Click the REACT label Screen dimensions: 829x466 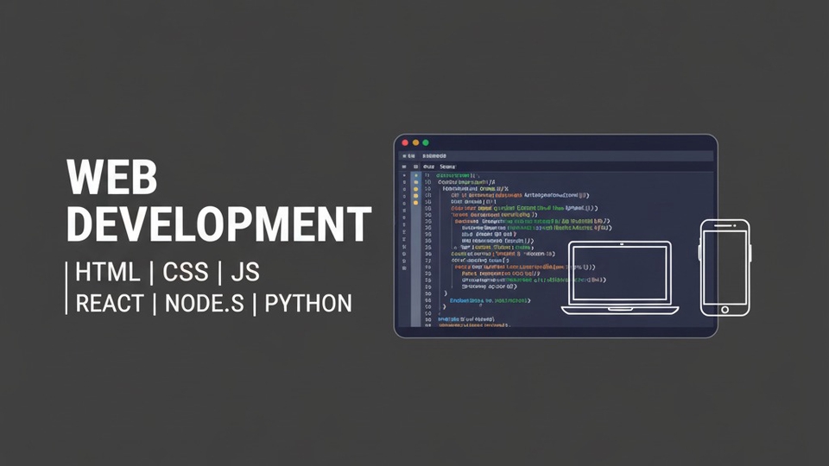pos(109,304)
